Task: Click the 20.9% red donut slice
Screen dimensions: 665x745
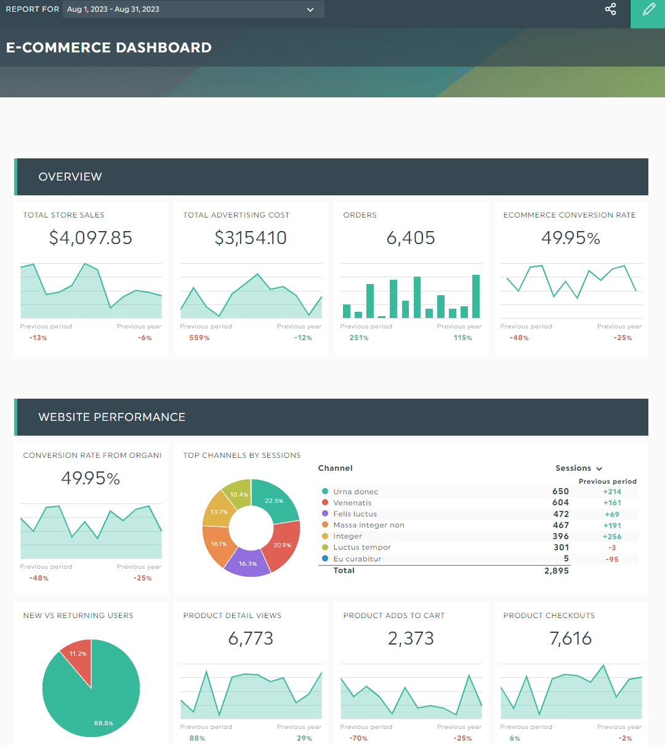Action: point(282,545)
